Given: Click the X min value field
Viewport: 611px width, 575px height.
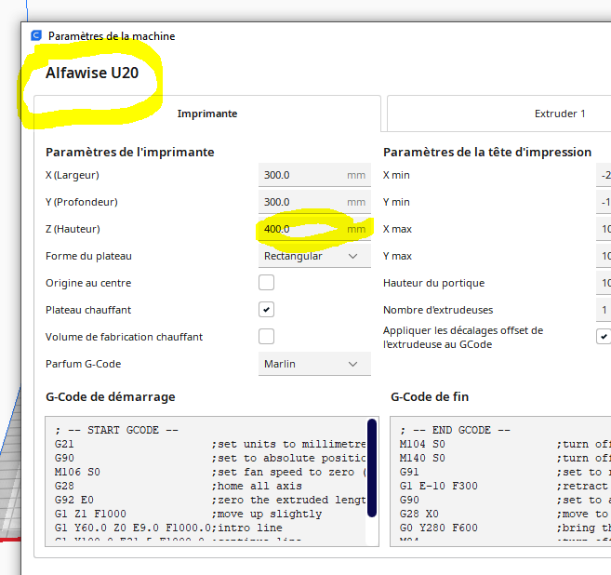Looking at the screenshot, I should (604, 175).
